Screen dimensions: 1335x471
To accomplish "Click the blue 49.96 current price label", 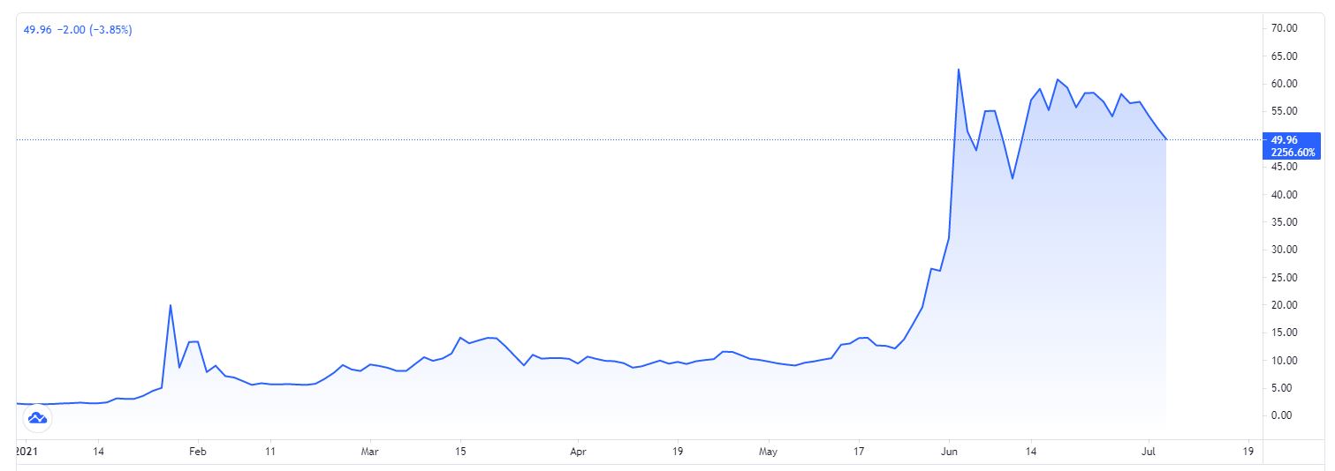I will pos(1284,139).
